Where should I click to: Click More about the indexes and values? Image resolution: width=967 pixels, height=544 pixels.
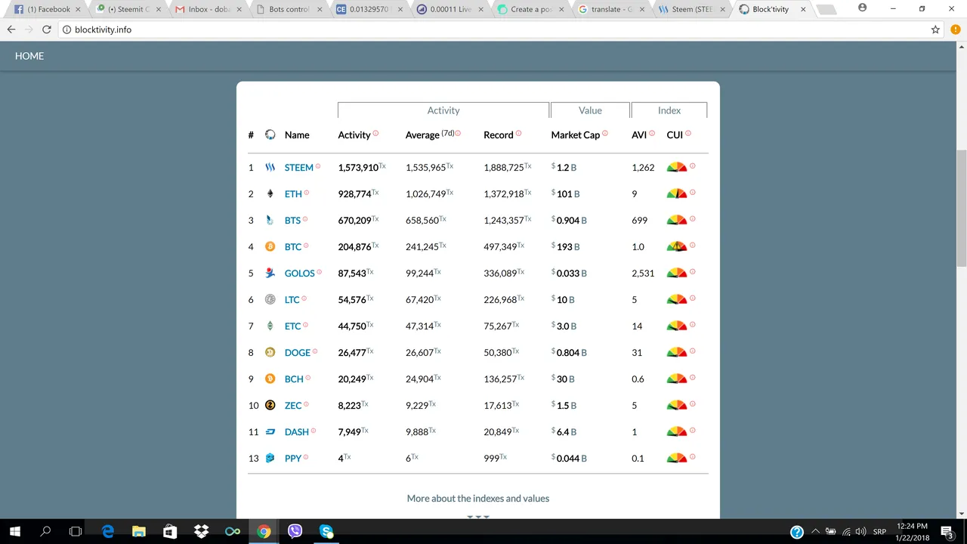coord(478,499)
